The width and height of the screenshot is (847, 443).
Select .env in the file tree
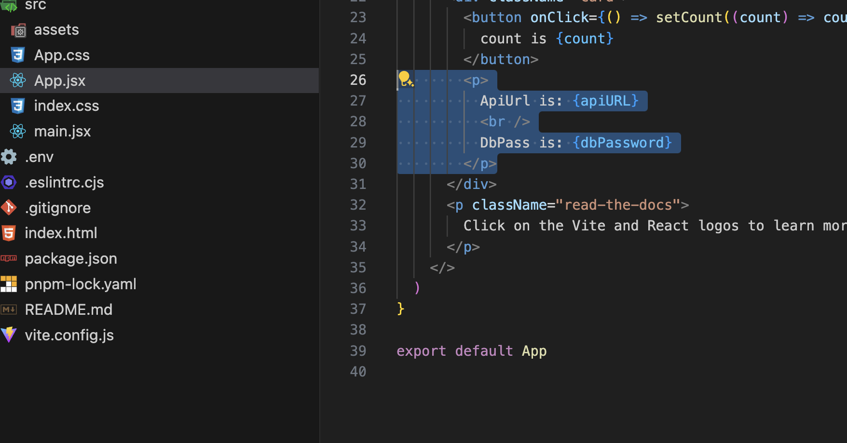(40, 157)
